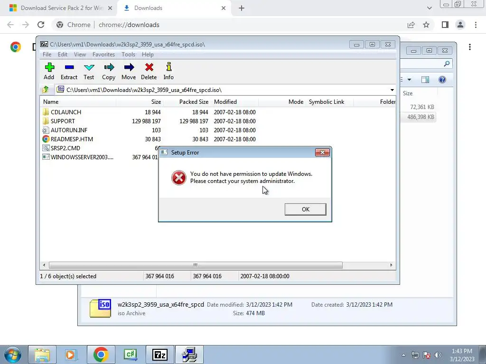This screenshot has width=486, height=364.
Task: Click the Explorer help icon
Action: tap(442, 80)
